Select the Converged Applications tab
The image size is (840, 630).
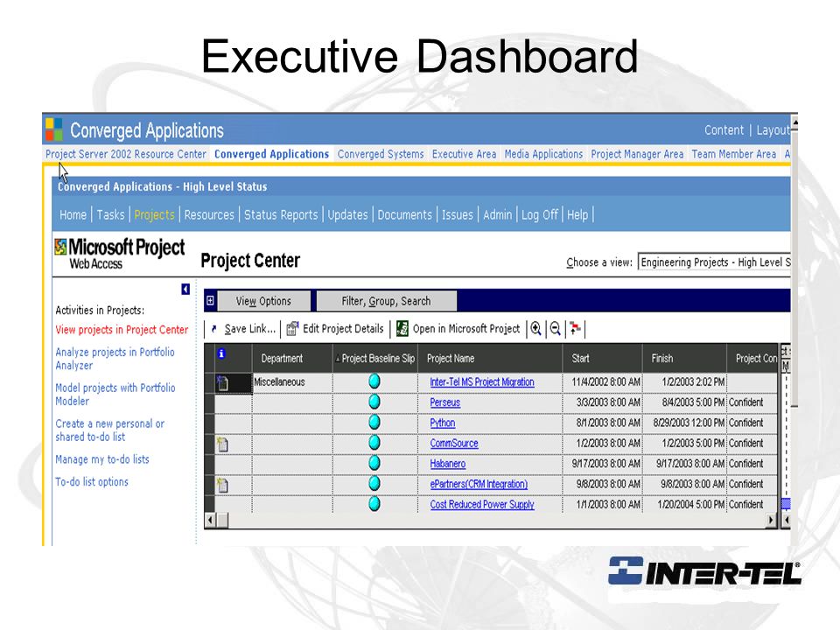pos(271,154)
